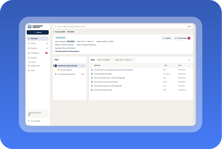
Task: Click the Il tuo Profilo user icon
Action: click(29, 121)
